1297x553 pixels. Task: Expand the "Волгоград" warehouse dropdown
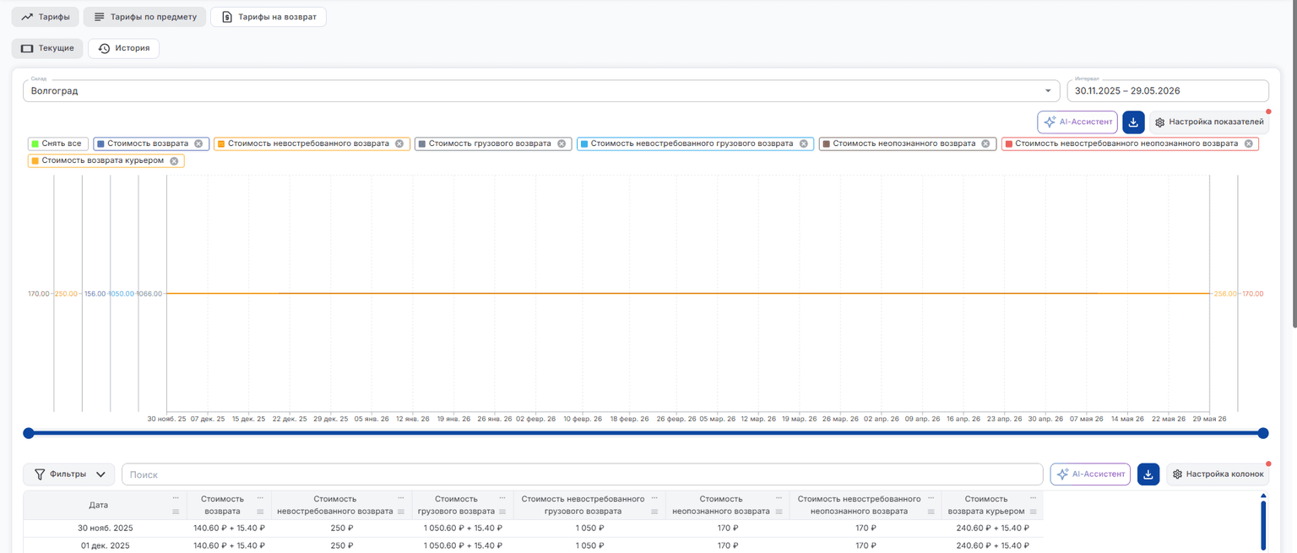[1048, 90]
